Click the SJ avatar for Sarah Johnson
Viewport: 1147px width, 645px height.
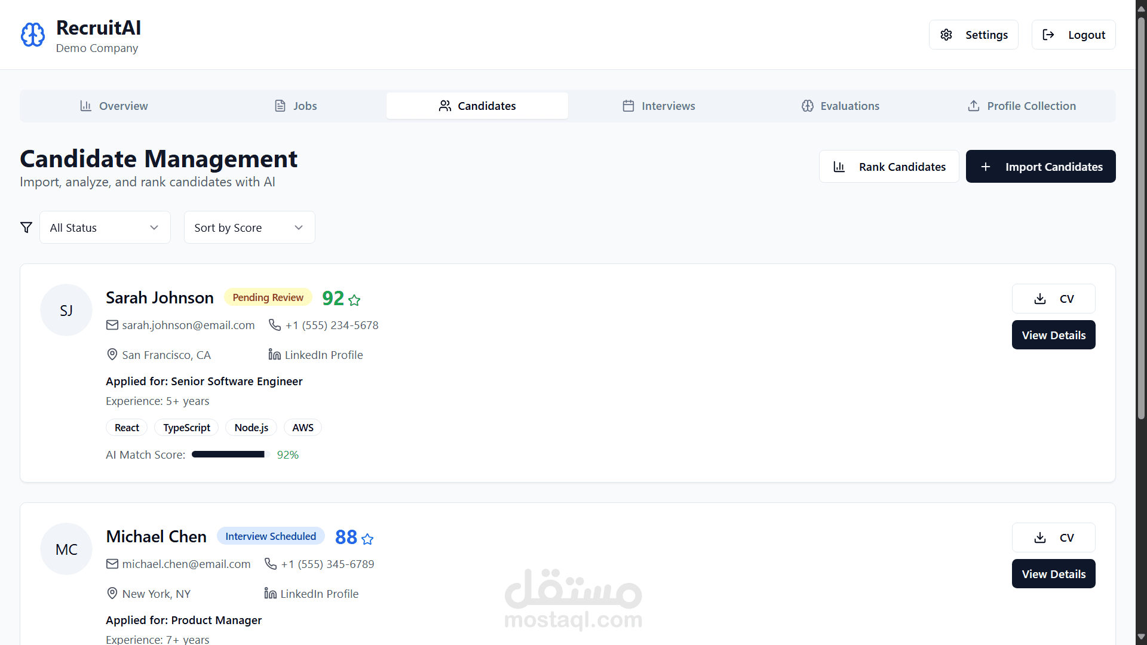click(x=66, y=311)
